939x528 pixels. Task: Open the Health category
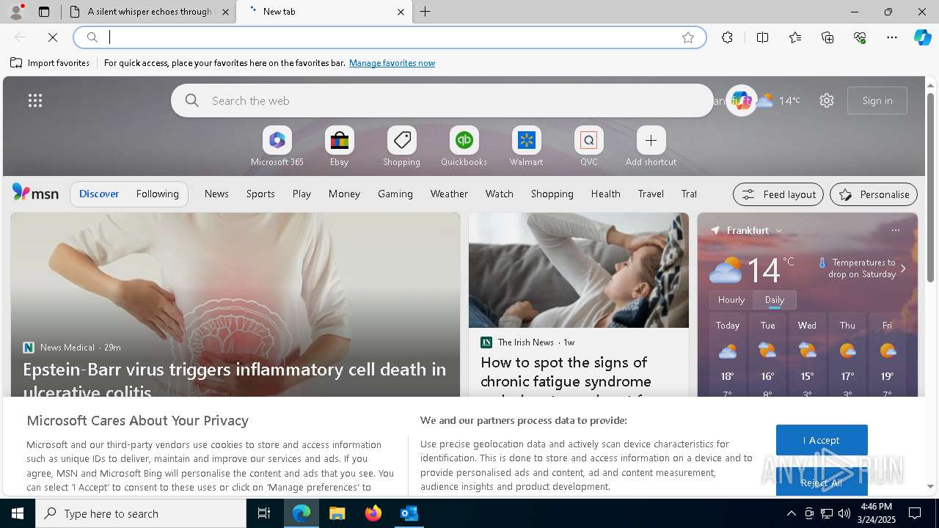coord(605,194)
